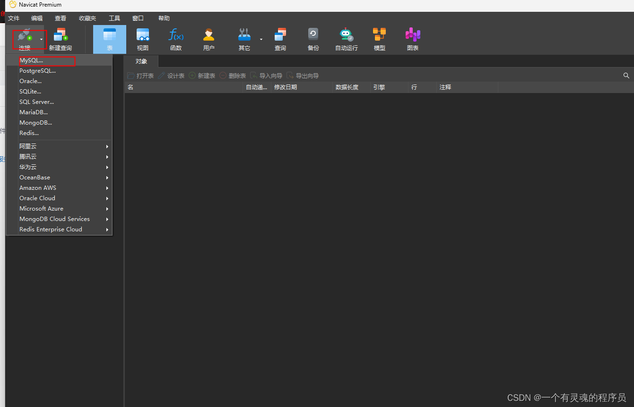Sort by the 引擎 column header

coord(390,87)
